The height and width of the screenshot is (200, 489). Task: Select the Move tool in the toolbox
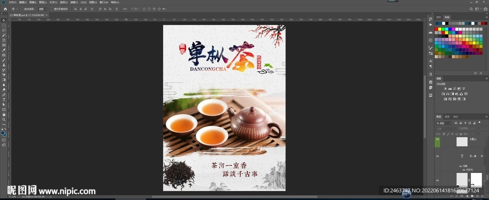pyautogui.click(x=5, y=20)
